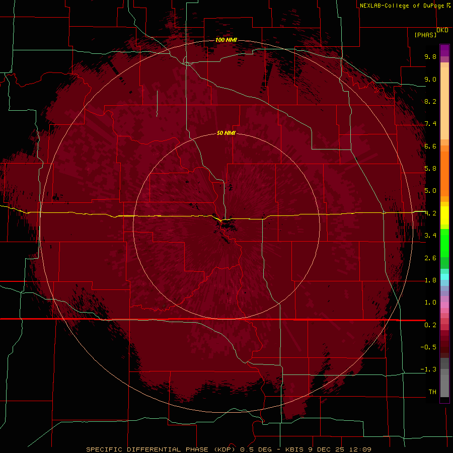
Task: Click the 100 NMI range ring label
Action: [226, 40]
